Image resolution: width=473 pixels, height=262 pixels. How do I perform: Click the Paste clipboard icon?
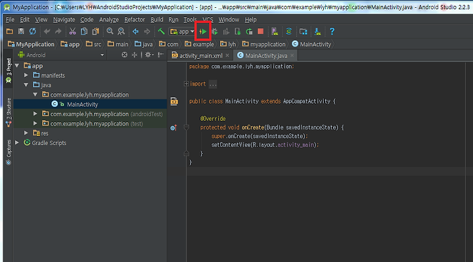[96, 32]
